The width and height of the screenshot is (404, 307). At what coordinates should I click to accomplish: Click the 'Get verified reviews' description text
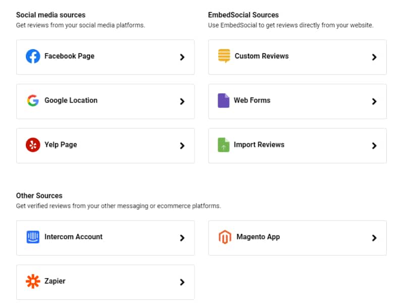118,206
